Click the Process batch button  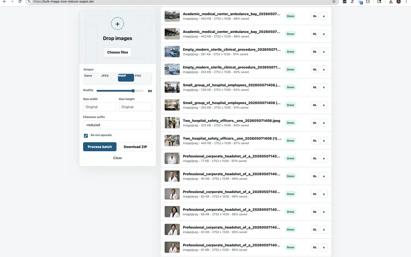(x=100, y=147)
